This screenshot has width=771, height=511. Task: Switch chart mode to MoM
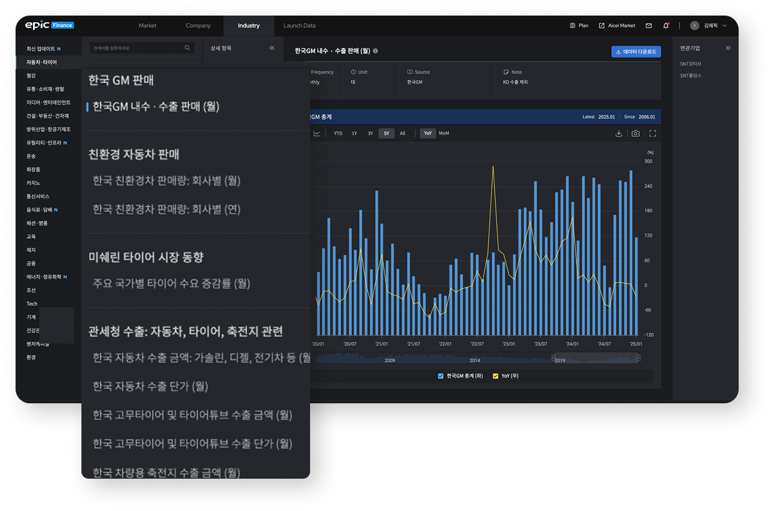click(x=444, y=133)
